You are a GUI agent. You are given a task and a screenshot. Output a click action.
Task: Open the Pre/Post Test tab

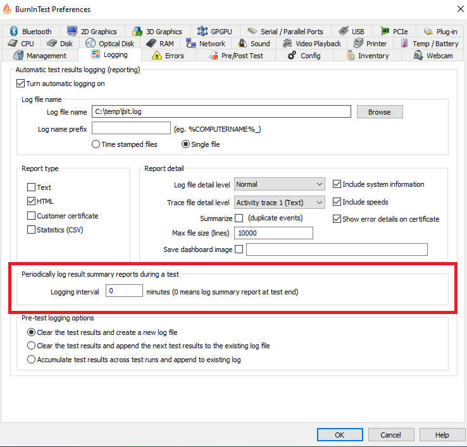(236, 56)
